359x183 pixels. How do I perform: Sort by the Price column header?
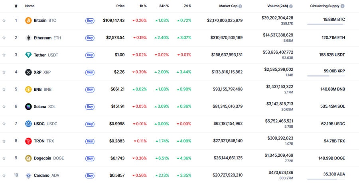120,6
